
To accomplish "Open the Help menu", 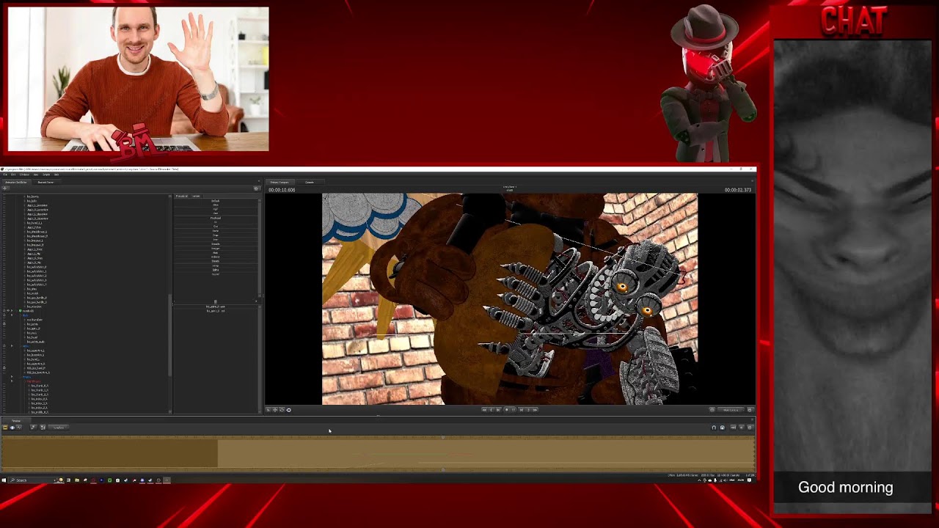I will pos(56,175).
